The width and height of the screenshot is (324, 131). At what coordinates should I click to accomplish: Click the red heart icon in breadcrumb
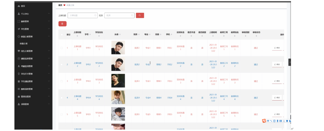[x=64, y=5]
